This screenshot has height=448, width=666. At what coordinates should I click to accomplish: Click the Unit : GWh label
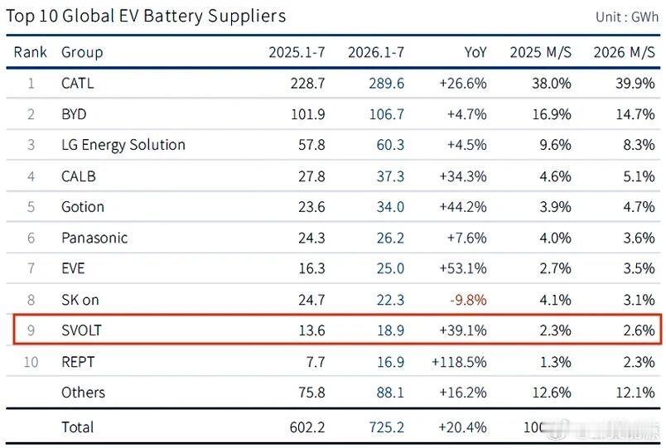pos(627,17)
